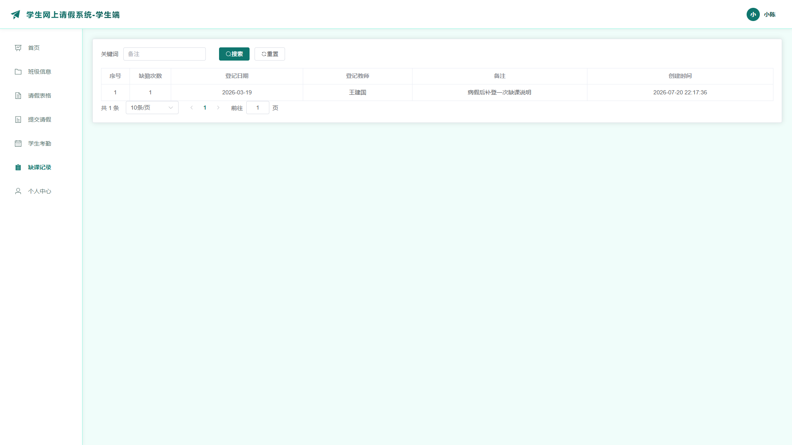Focus the 备注 keyword input field
792x445 pixels.
pos(165,54)
